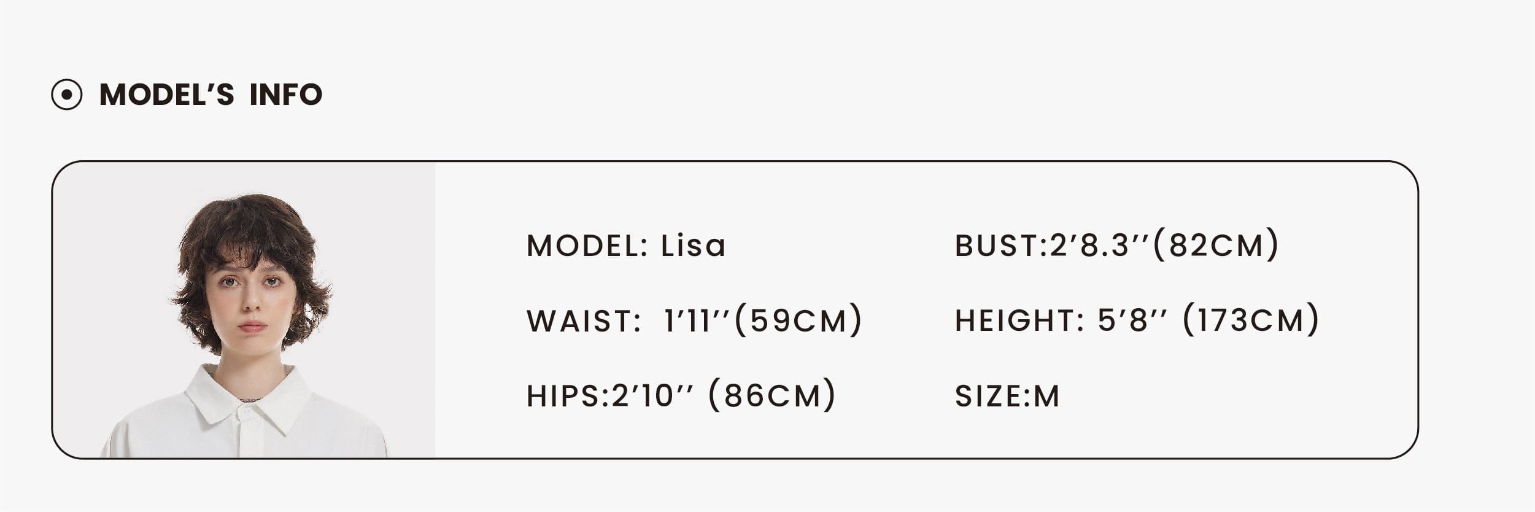The height and width of the screenshot is (512, 1535).
Task: Click the word INFO in the heading
Action: [285, 95]
